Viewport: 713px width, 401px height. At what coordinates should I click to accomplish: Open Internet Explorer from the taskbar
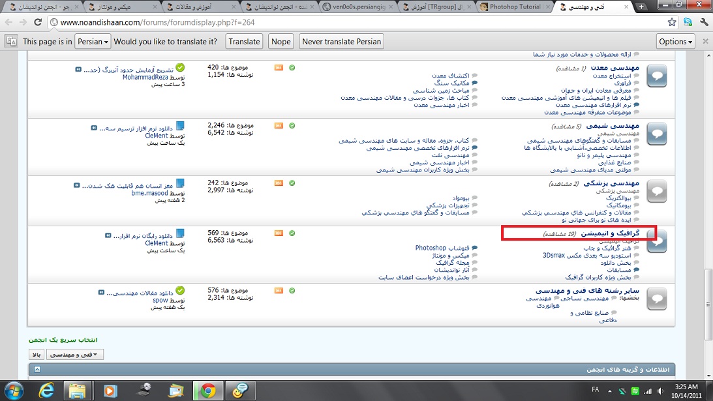pos(46,390)
